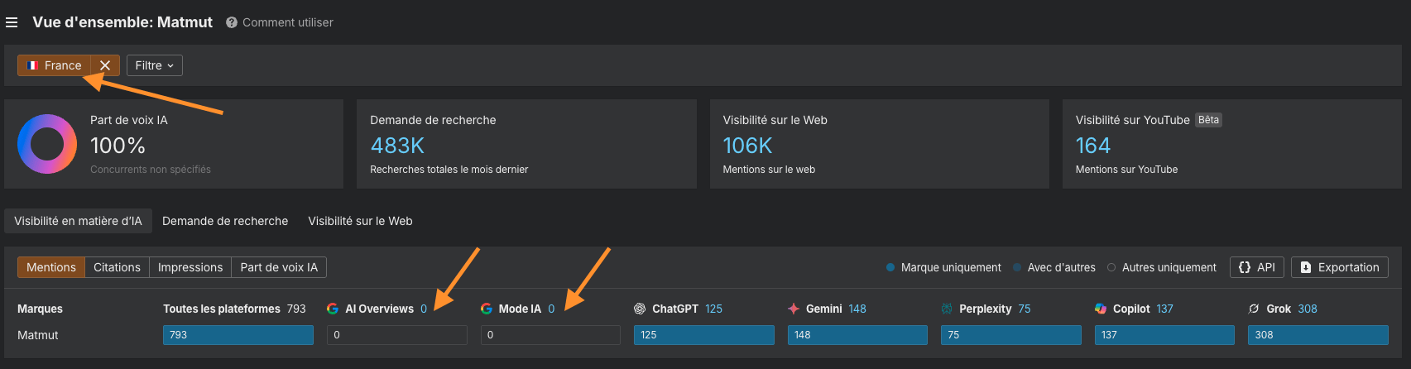Toggle Autres uniquement legend item
The image size is (1411, 369).
[x=1162, y=267]
